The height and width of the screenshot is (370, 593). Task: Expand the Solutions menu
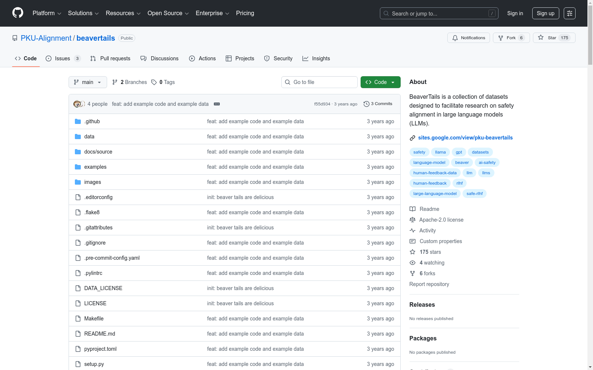83,13
